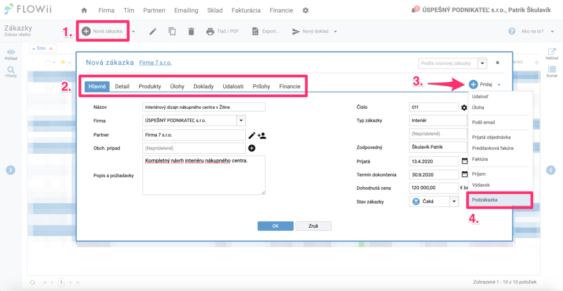This screenshot has width=563, height=291.
Task: Switch to the Doklady tab
Action: pyautogui.click(x=203, y=86)
